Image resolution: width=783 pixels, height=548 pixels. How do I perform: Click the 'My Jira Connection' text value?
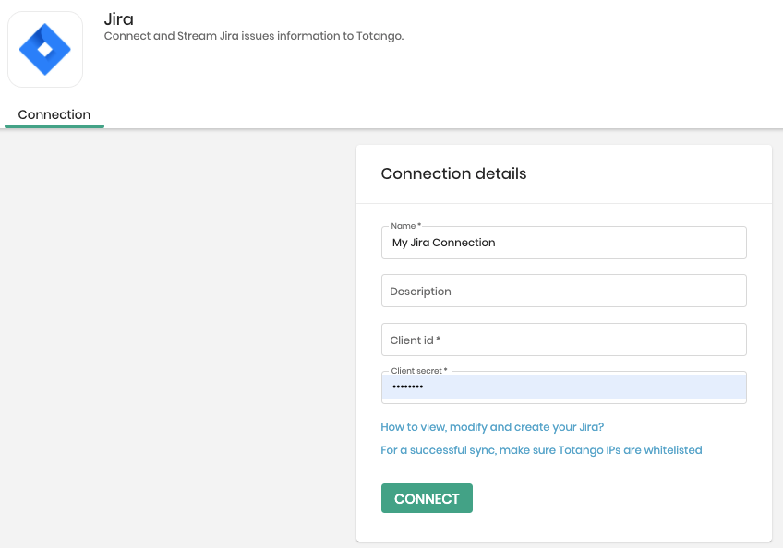(x=443, y=243)
